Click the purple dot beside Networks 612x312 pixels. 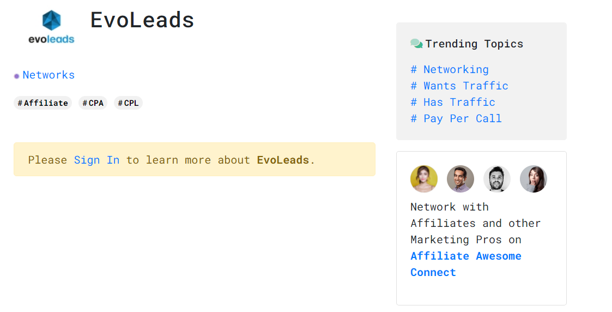click(x=17, y=76)
